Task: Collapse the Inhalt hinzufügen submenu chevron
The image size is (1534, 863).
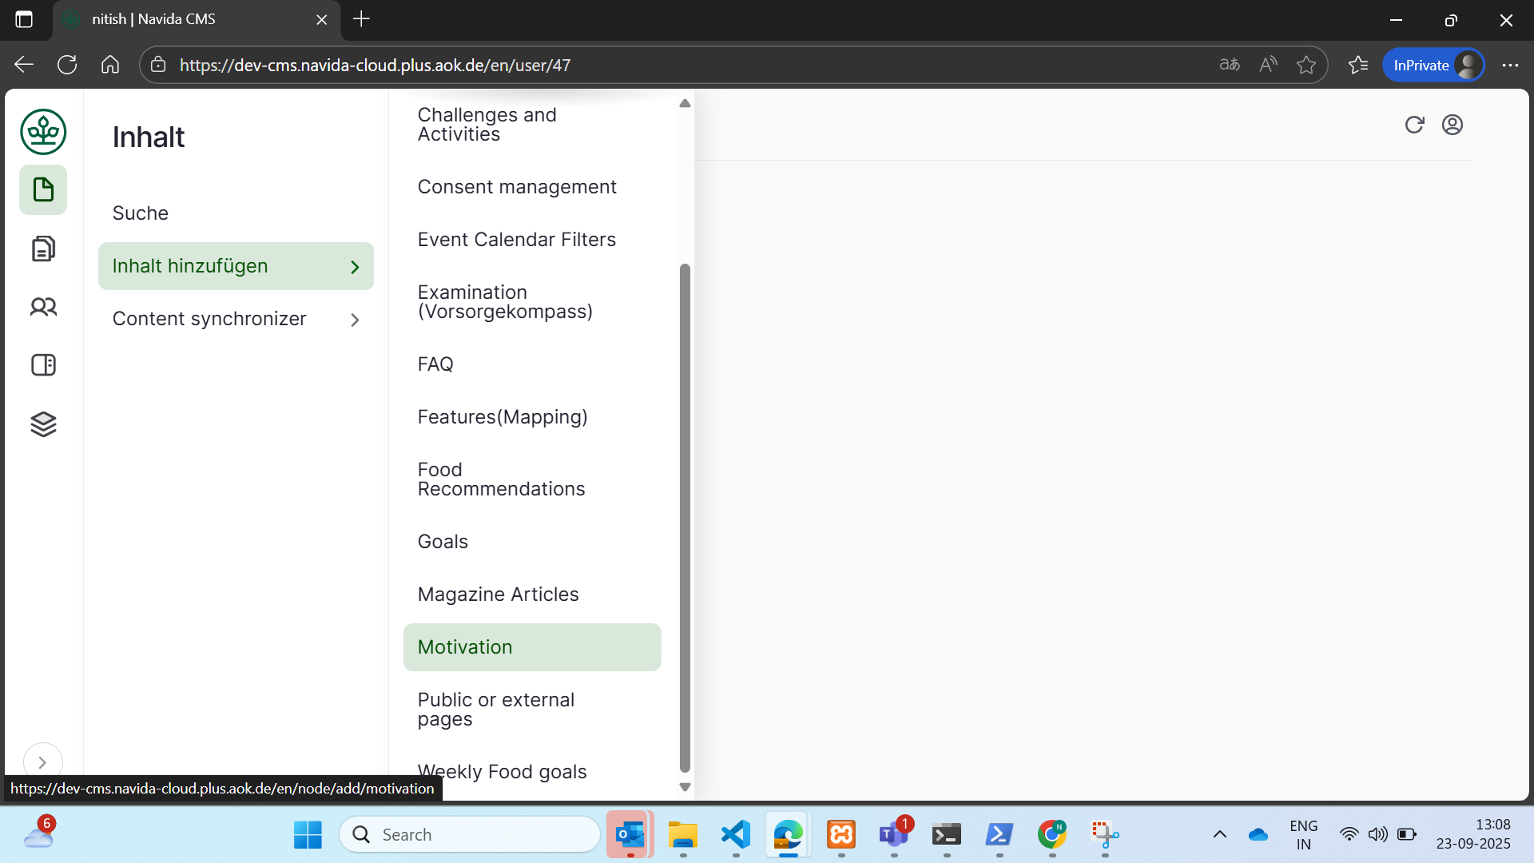Action: 355,267
